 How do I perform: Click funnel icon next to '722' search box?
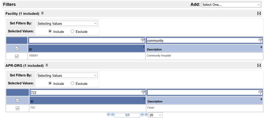pyautogui.click(x=143, y=92)
